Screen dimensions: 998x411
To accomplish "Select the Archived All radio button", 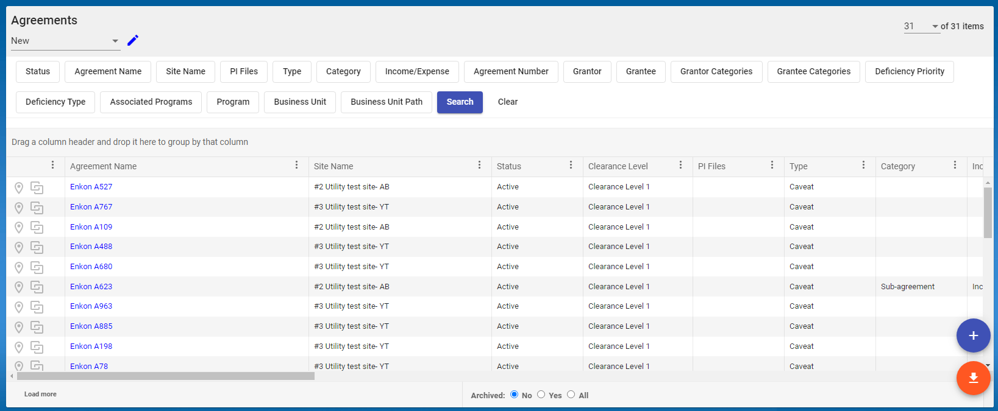I will tap(571, 395).
